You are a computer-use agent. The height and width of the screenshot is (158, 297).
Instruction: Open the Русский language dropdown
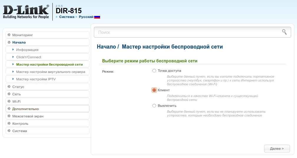coord(86,17)
